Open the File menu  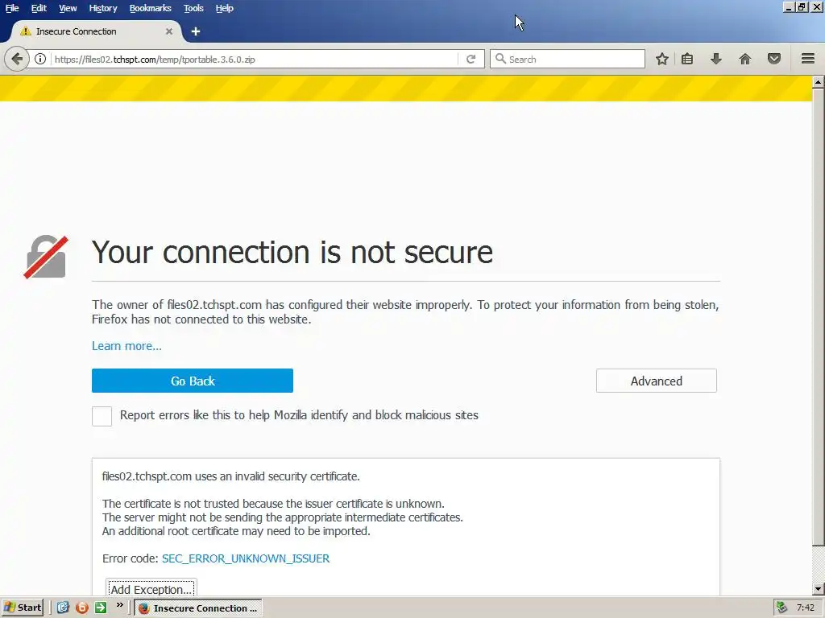click(x=12, y=8)
